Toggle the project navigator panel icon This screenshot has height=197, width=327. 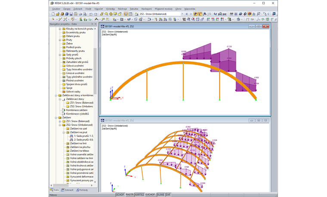[126, 14]
